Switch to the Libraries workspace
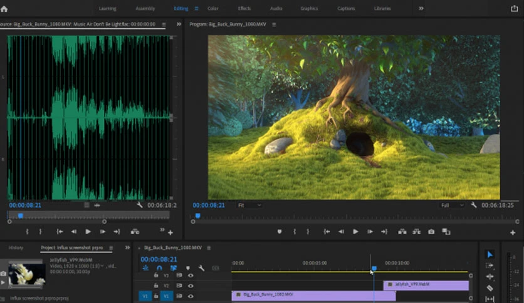Viewport: 524px width, 303px height. (x=382, y=9)
